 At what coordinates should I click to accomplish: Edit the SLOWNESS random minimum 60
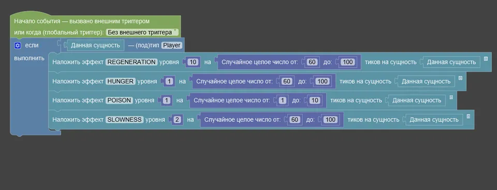click(x=295, y=120)
